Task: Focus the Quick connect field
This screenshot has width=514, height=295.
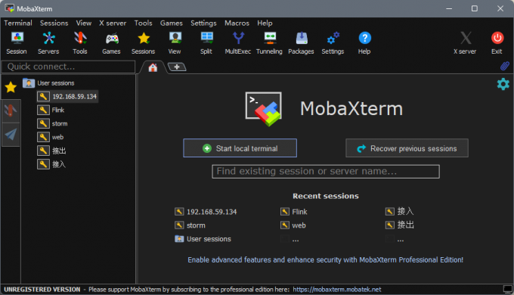Action: [69, 67]
